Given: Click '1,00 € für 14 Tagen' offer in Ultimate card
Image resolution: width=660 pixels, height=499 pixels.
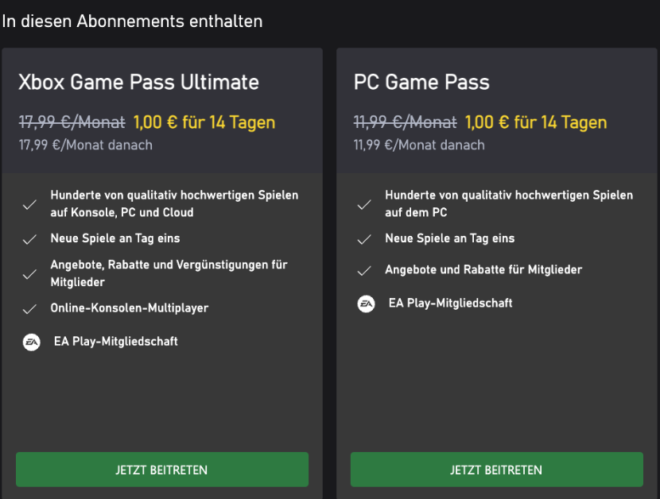Looking at the screenshot, I should tap(204, 122).
